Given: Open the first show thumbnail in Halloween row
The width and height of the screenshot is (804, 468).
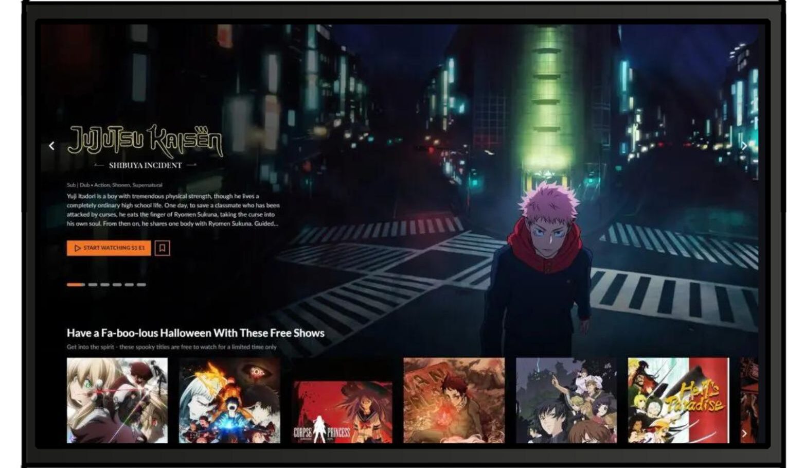Looking at the screenshot, I should click(117, 401).
